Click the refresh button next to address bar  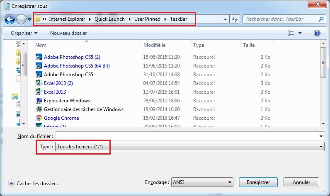[x=235, y=19]
